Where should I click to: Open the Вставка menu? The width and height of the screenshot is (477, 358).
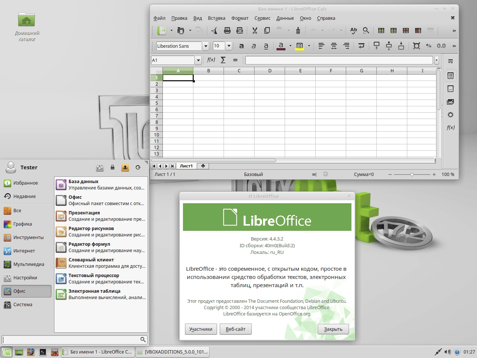pos(217,18)
